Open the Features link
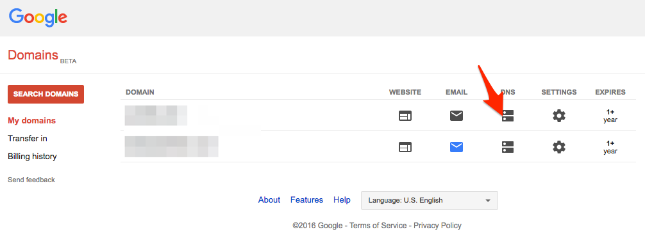Image resolution: width=645 pixels, height=241 pixels. click(307, 200)
